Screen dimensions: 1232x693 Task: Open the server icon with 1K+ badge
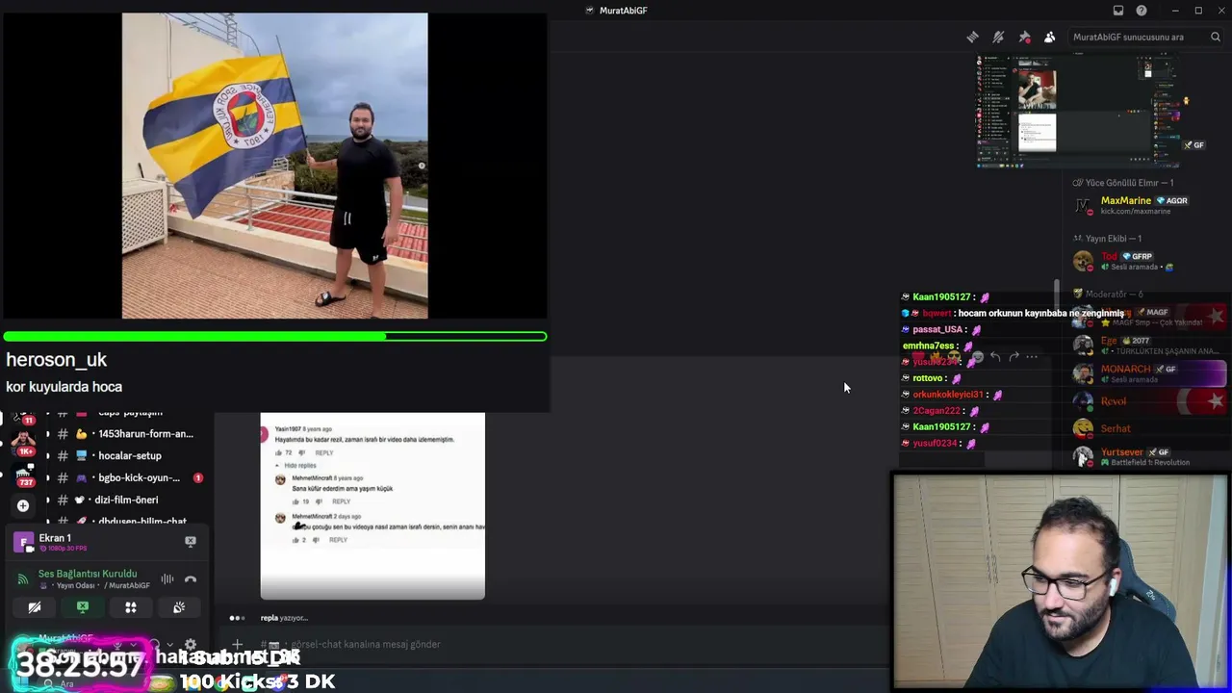[x=23, y=442]
